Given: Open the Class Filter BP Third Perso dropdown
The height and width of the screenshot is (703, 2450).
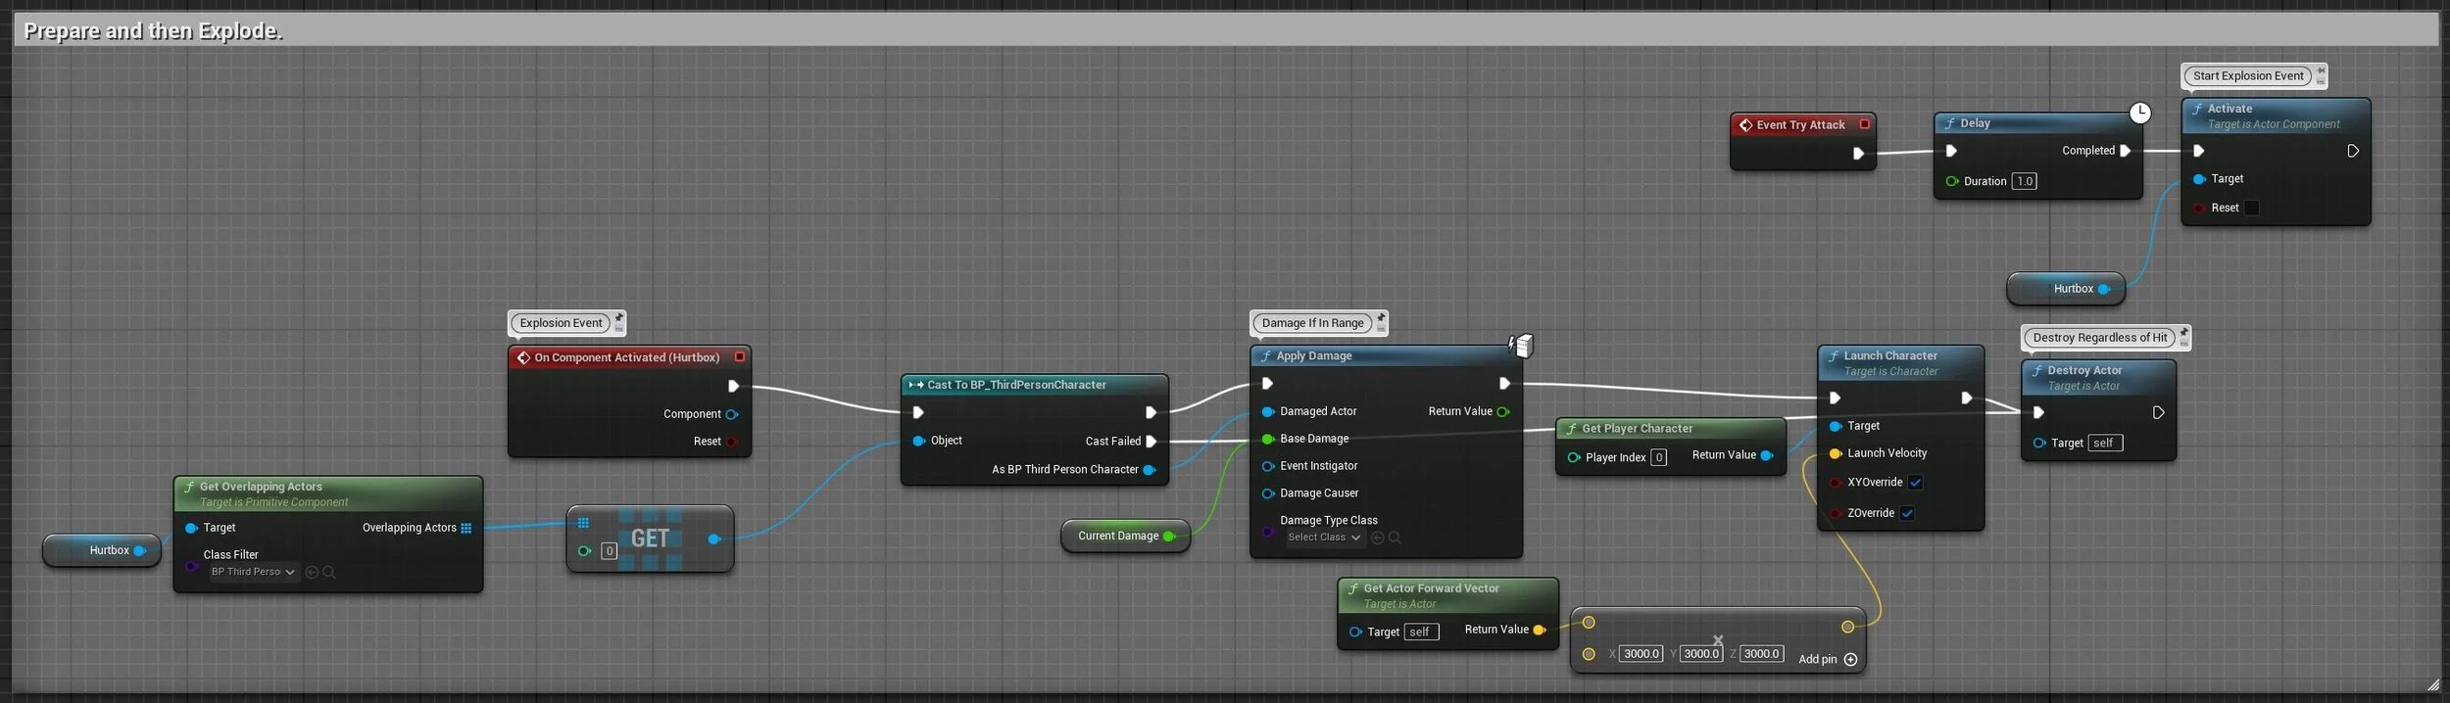Looking at the screenshot, I should coord(253,572).
